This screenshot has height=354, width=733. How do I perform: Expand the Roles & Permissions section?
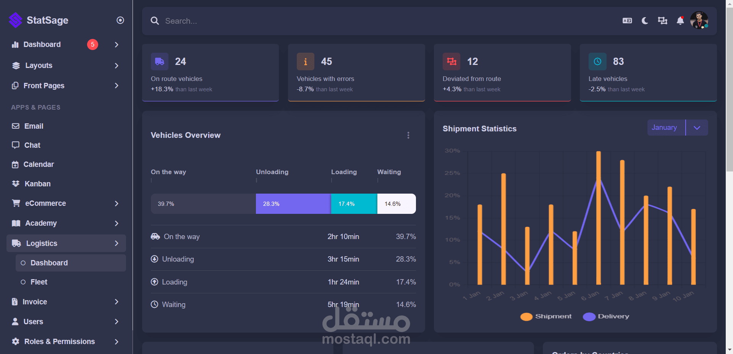[x=59, y=341]
